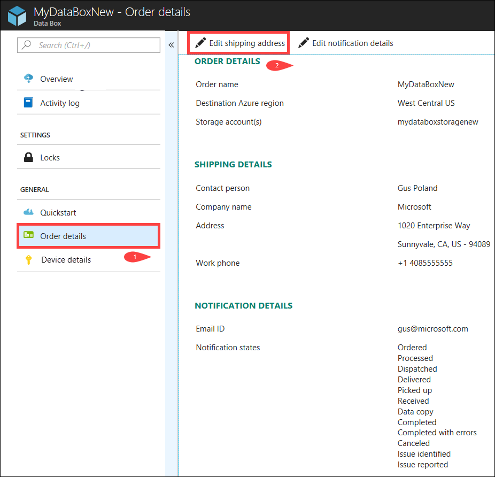
Task: Select Locks under the SETTINGS section
Action: pos(49,157)
